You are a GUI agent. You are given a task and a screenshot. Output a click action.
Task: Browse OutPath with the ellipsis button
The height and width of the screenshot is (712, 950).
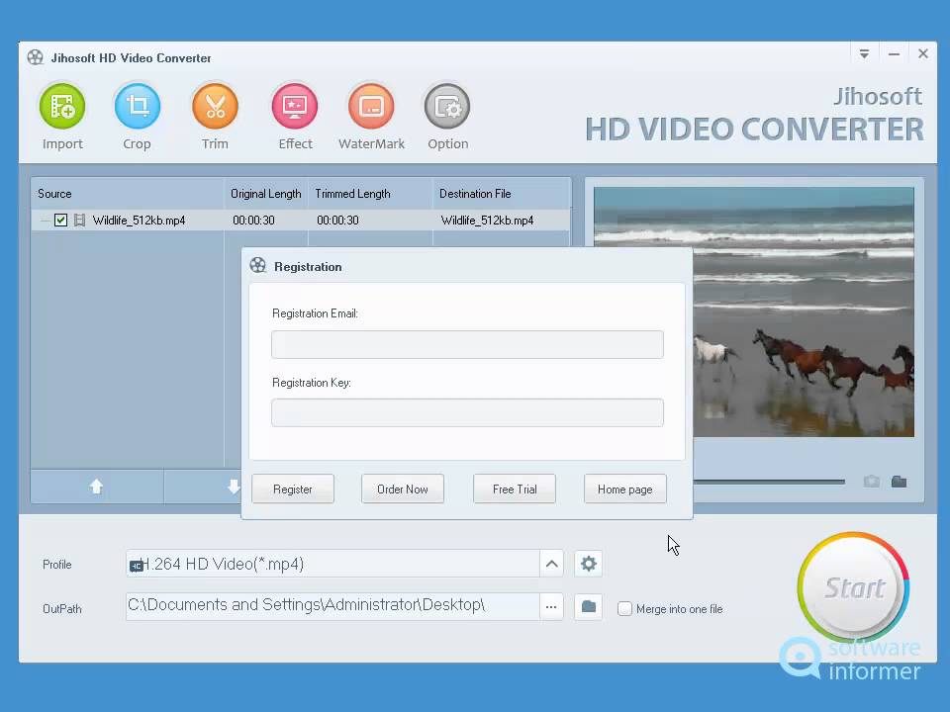click(x=551, y=606)
